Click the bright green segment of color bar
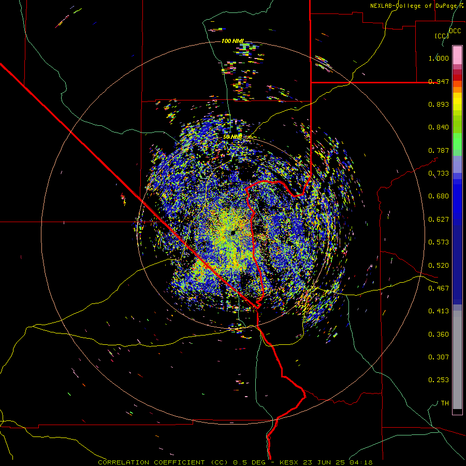The height and width of the screenshot is (466, 466). 457,141
